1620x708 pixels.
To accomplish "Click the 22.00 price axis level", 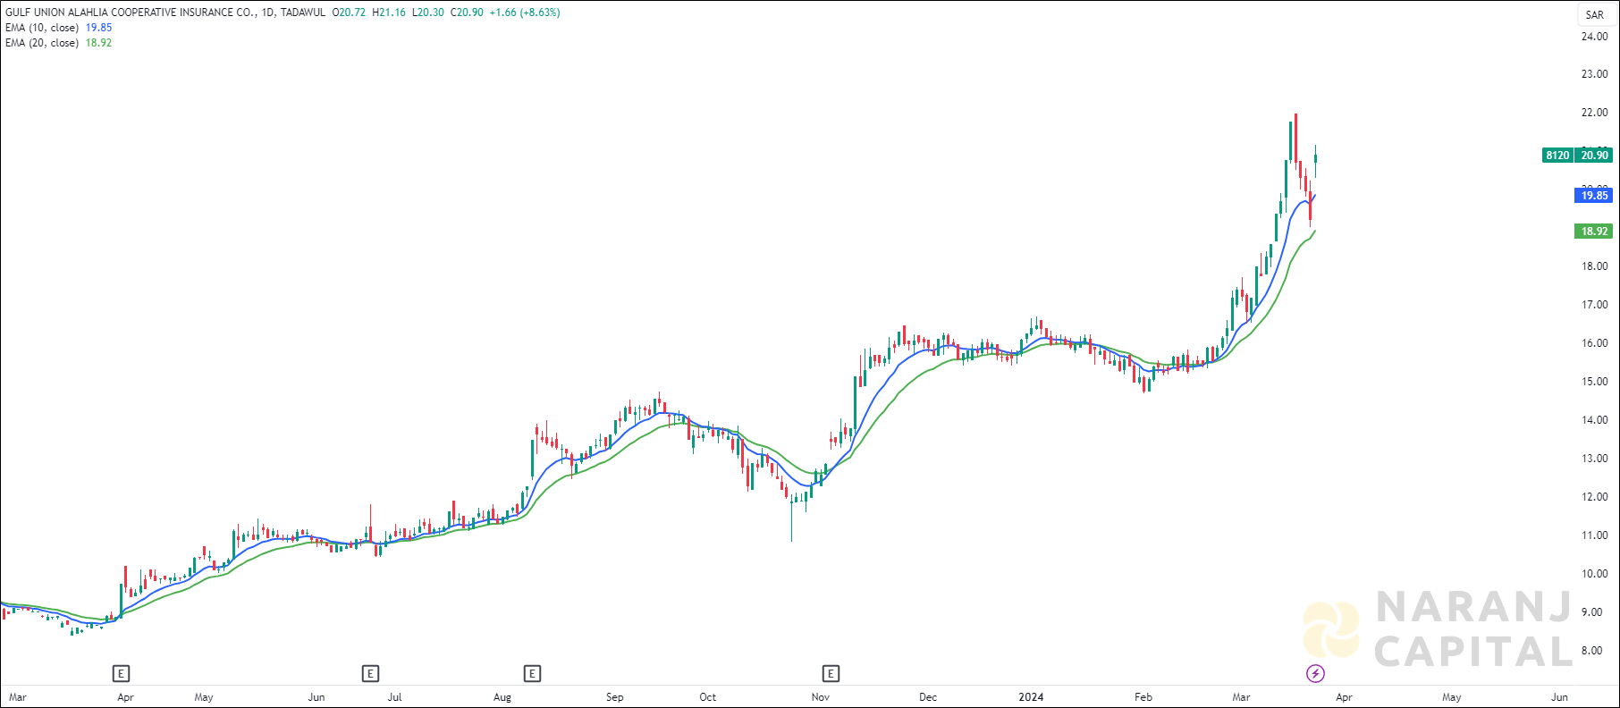I will pos(1594,113).
